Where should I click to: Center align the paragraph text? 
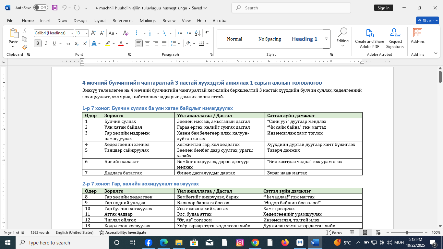pyautogui.click(x=147, y=43)
